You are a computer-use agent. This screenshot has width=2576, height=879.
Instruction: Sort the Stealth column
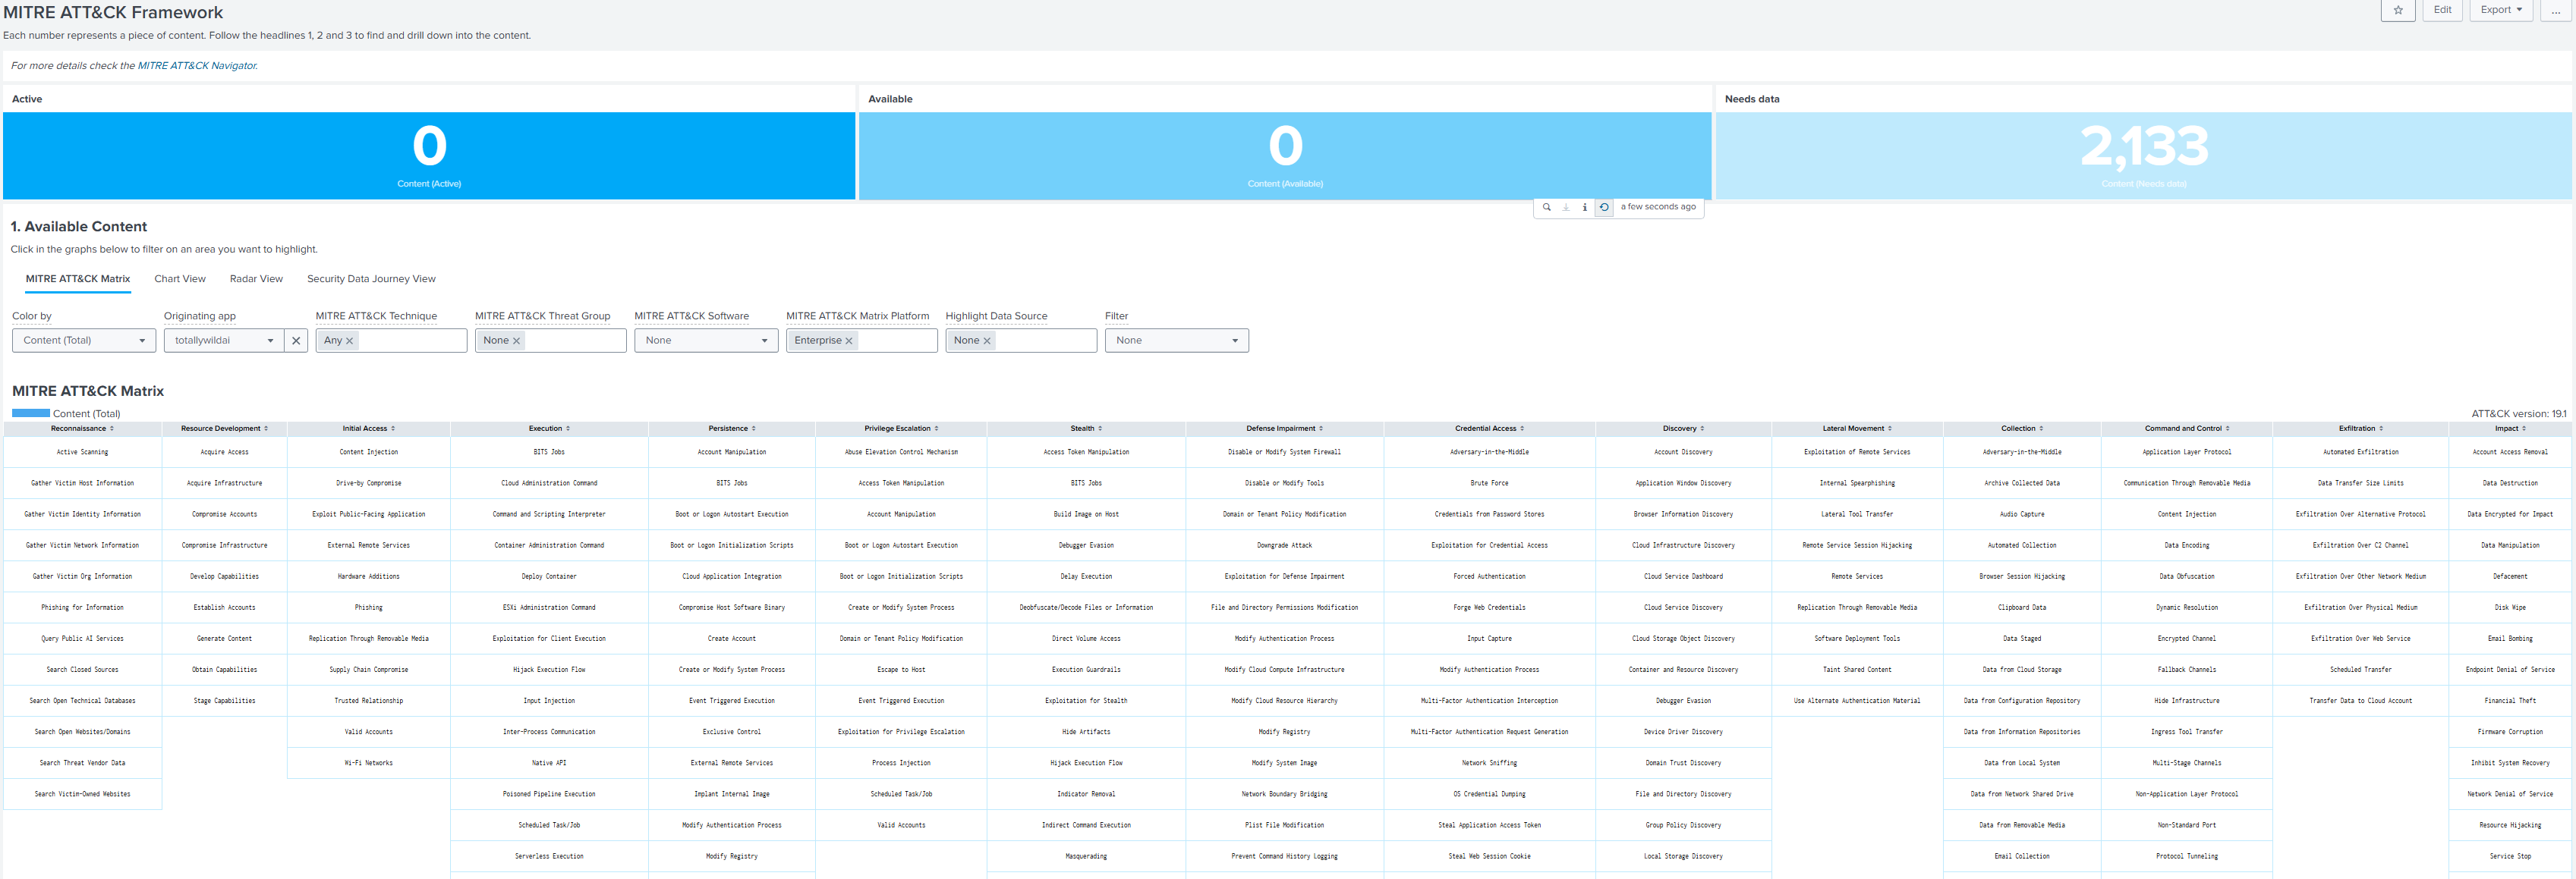pos(1100,429)
